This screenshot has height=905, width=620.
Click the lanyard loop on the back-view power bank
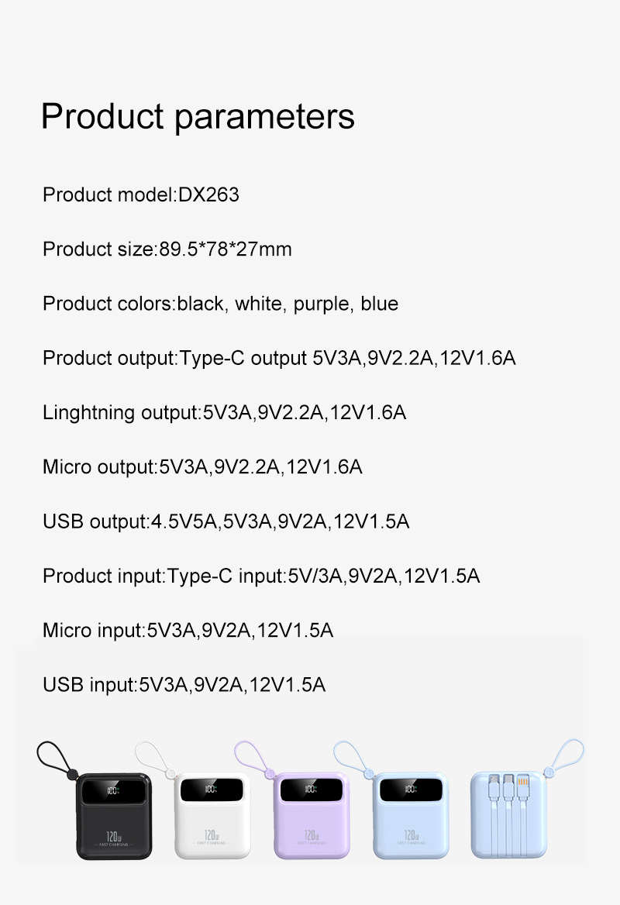pyautogui.click(x=567, y=755)
